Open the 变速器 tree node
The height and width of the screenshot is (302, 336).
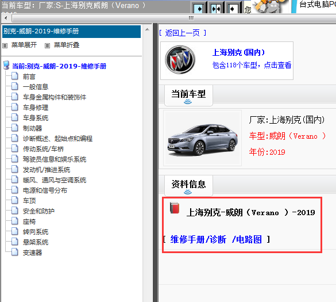coord(32,253)
